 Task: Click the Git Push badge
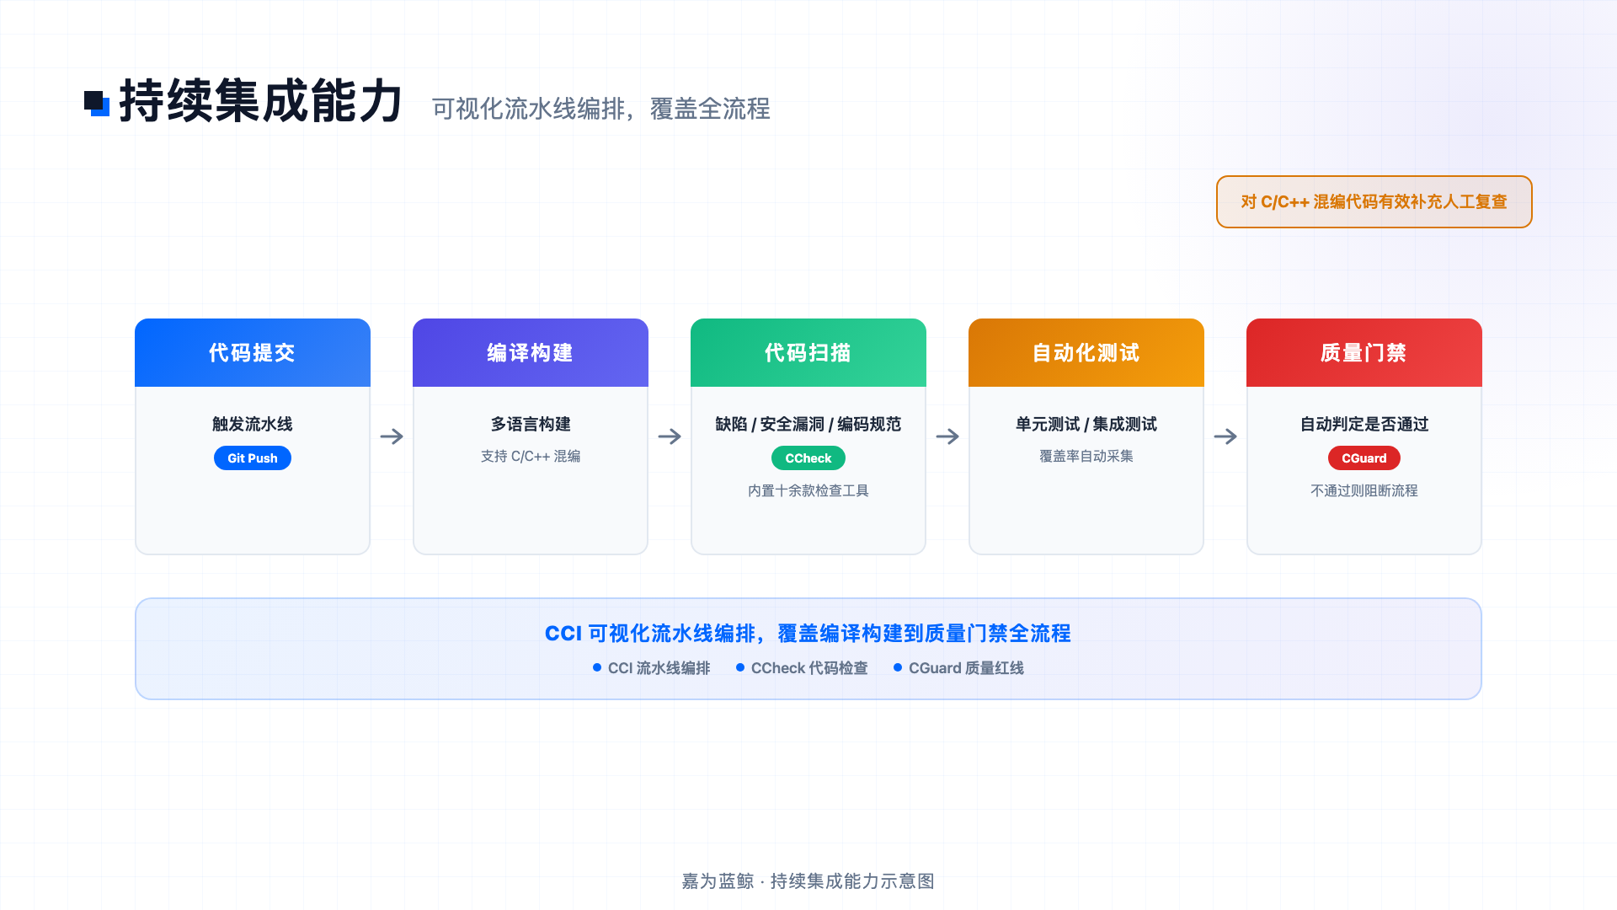253,458
